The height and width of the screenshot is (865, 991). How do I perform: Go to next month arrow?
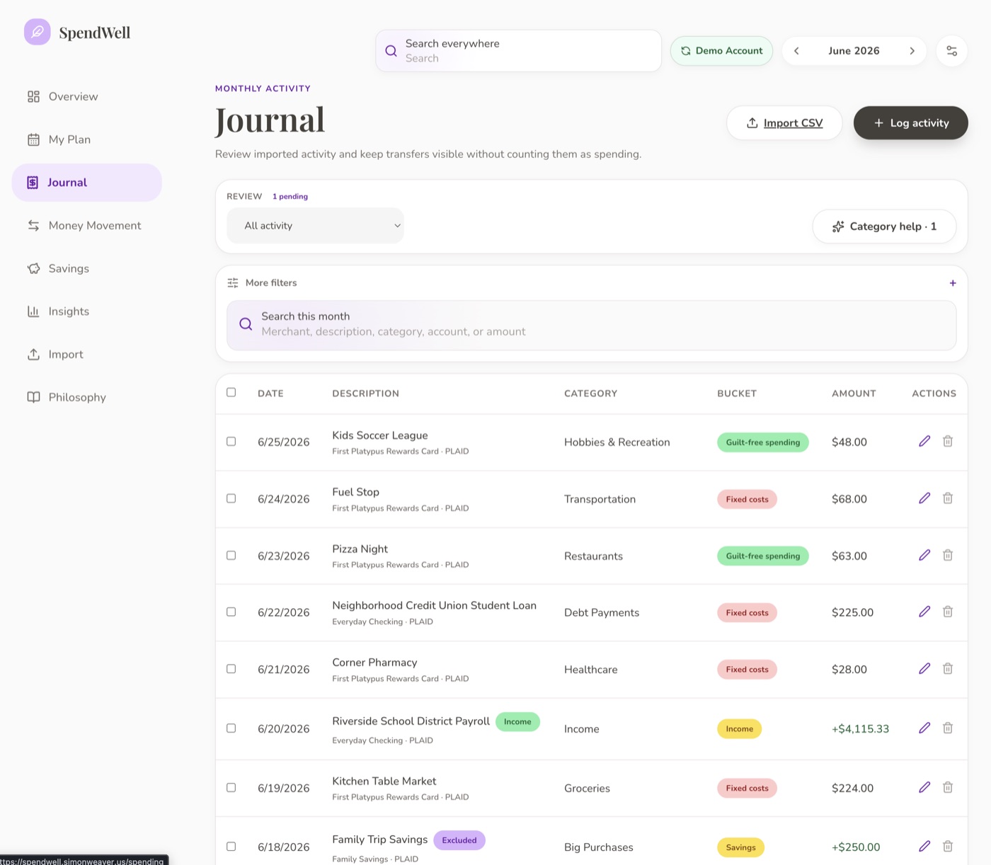912,51
